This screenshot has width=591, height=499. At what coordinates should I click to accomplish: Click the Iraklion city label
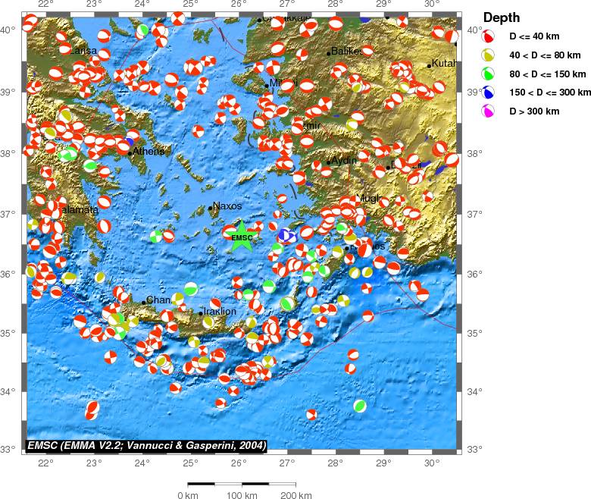(x=220, y=311)
